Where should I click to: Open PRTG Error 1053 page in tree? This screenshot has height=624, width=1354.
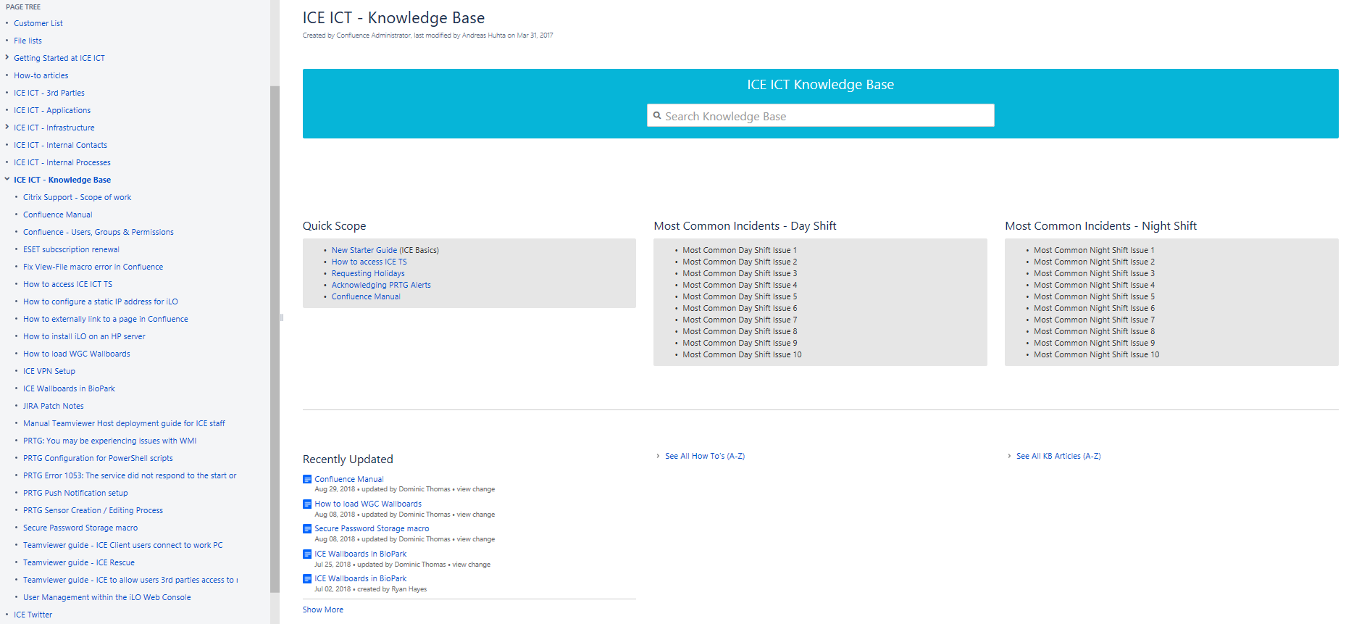(x=130, y=475)
